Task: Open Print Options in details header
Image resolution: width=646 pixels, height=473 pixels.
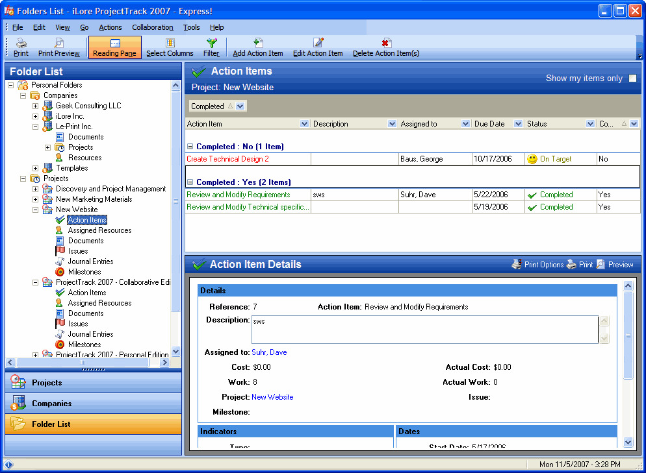Action: [537, 265]
